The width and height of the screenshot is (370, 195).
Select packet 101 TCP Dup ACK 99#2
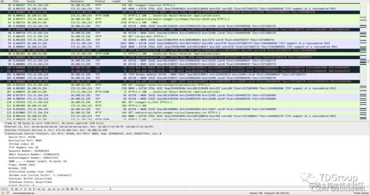180,71
